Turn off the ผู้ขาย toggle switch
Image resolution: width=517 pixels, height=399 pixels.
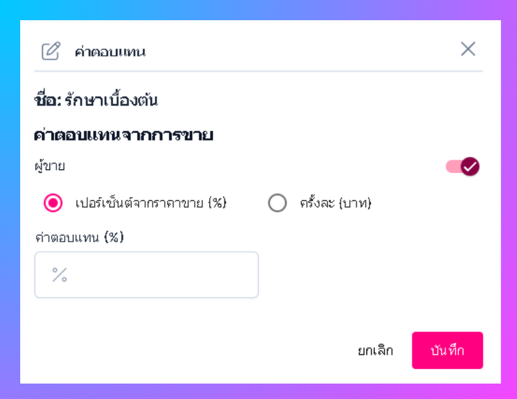pyautogui.click(x=462, y=166)
